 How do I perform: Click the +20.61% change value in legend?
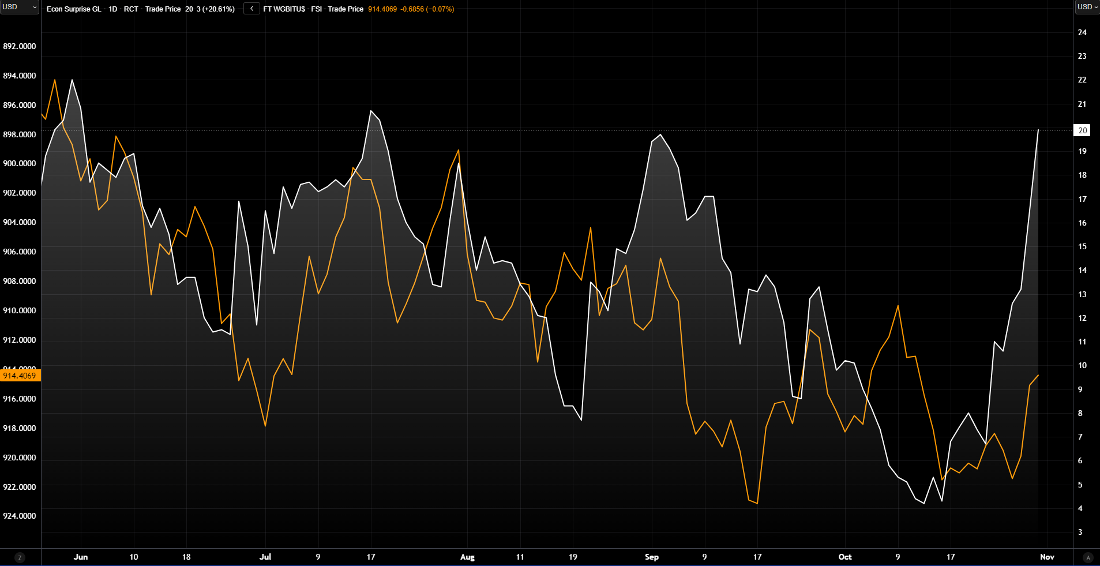218,9
